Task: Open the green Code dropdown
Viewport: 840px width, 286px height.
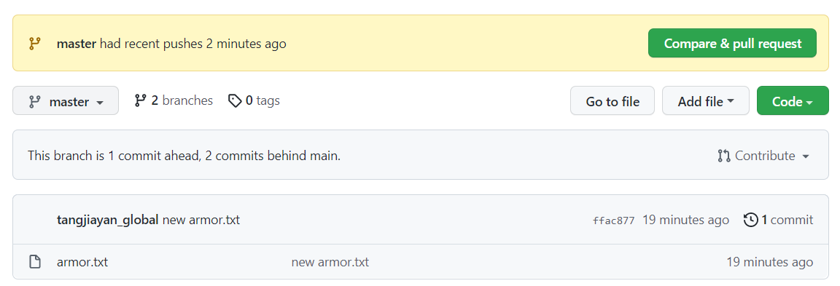Action: [793, 100]
